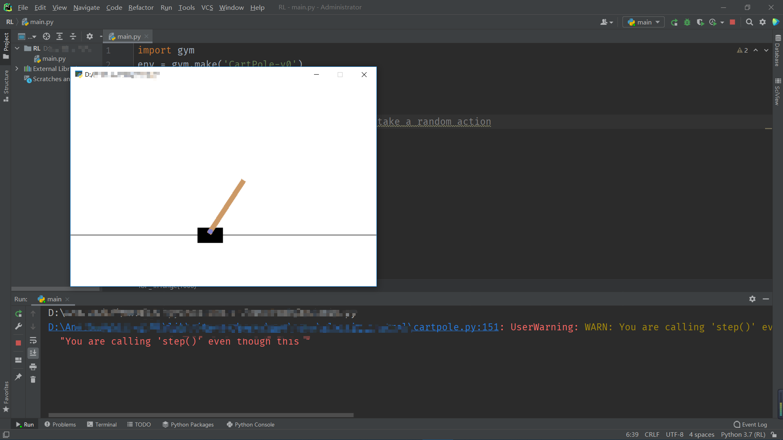Select main.py in Project tree

pyautogui.click(x=54, y=58)
